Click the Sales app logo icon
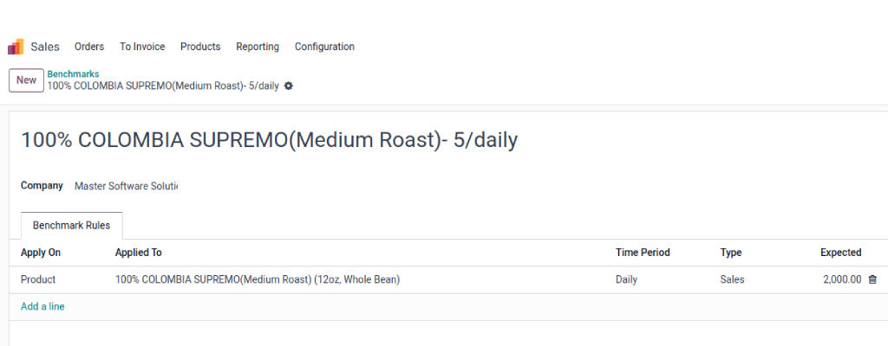888x346 pixels. tap(16, 47)
